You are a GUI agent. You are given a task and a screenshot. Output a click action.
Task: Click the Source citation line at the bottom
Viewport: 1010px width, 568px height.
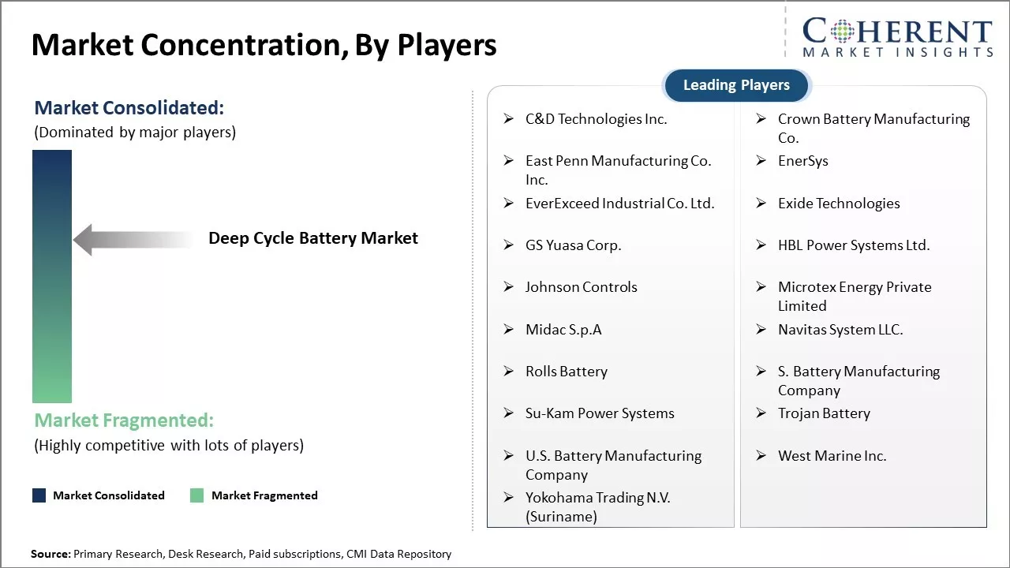click(x=241, y=555)
